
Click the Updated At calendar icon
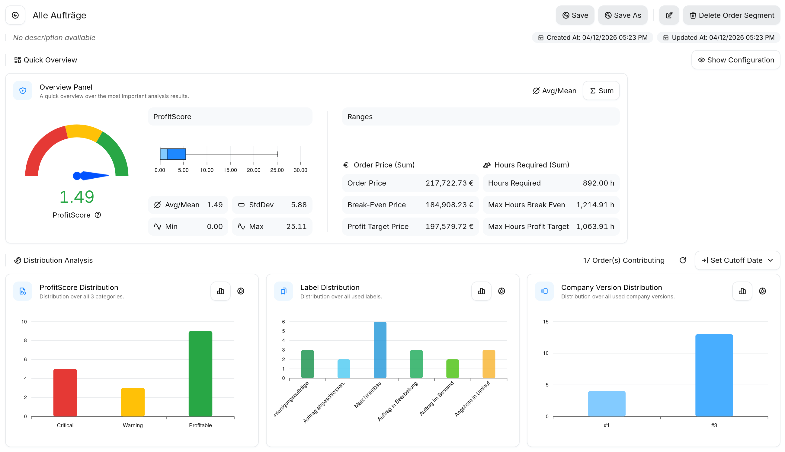click(x=666, y=37)
